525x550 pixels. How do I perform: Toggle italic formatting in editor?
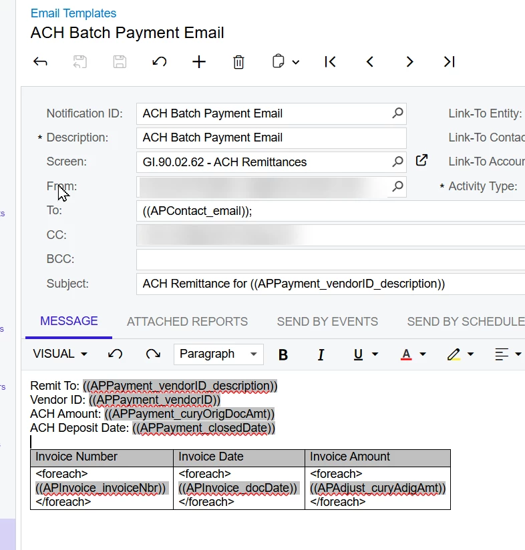click(321, 354)
